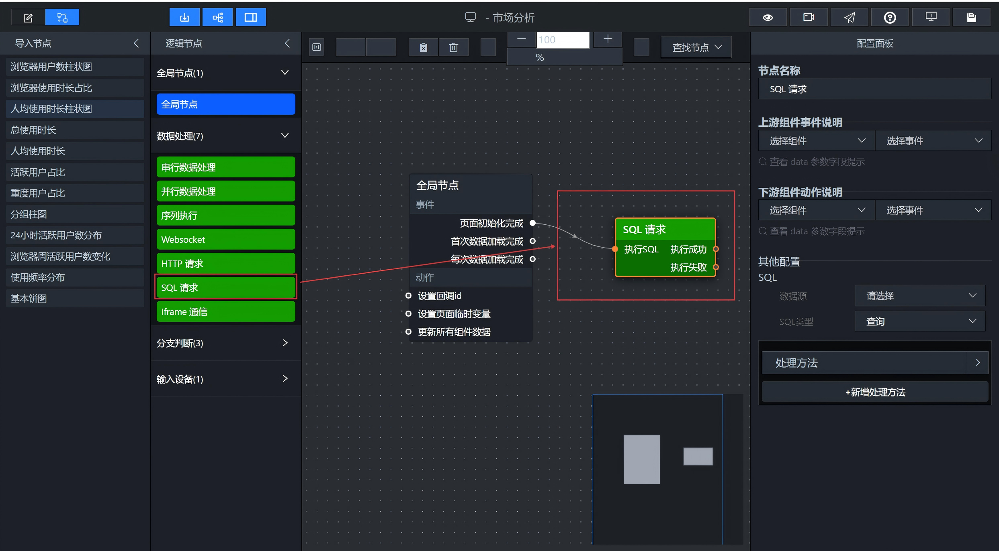Select 基本饼图 import node
The image size is (999, 551).
(x=75, y=299)
